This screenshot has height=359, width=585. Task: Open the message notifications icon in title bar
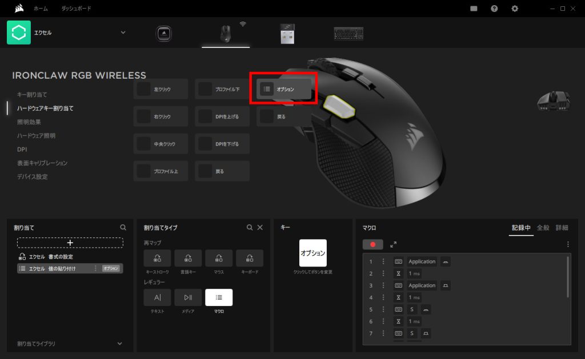tap(474, 9)
